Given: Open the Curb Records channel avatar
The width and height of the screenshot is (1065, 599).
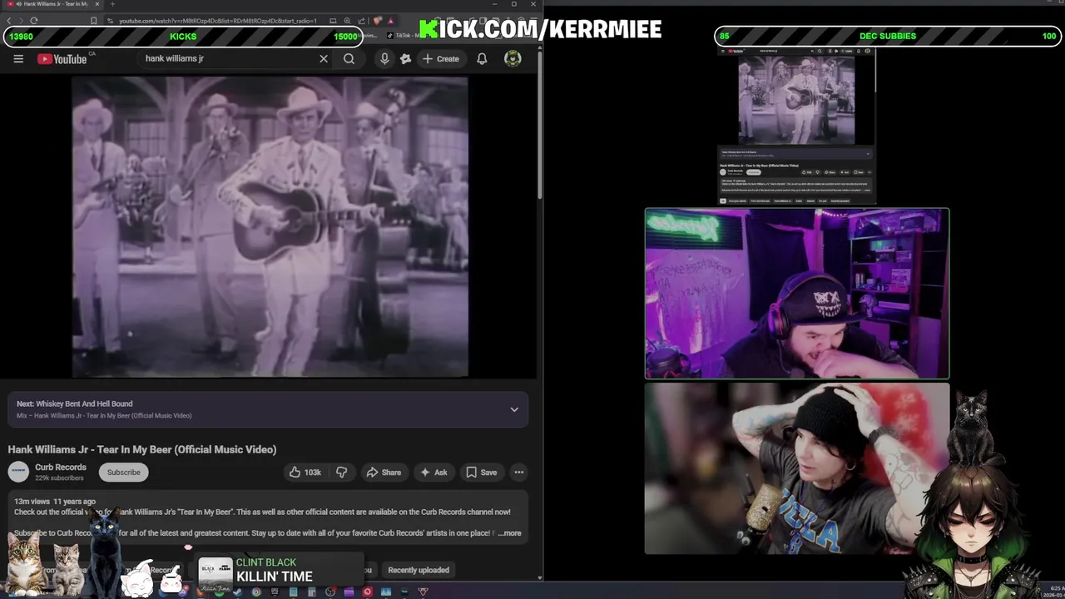Looking at the screenshot, I should click(x=18, y=472).
